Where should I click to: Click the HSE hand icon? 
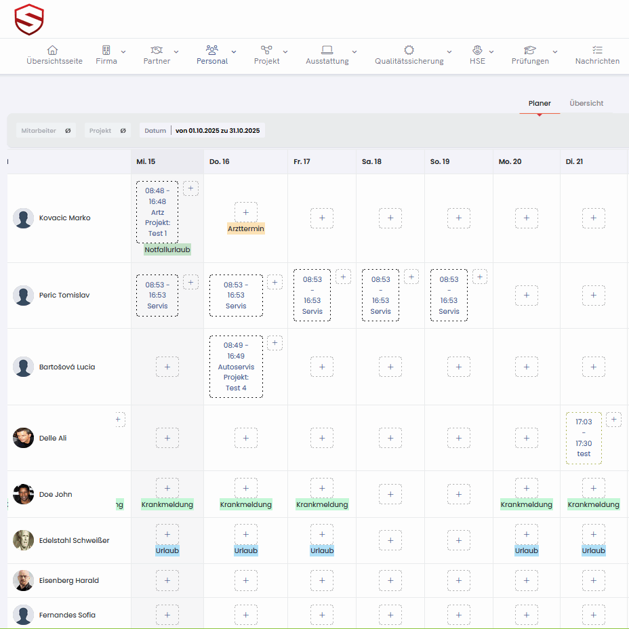tap(477, 50)
